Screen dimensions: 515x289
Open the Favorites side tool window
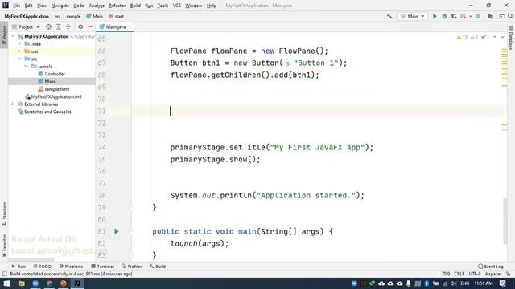click(x=4, y=246)
